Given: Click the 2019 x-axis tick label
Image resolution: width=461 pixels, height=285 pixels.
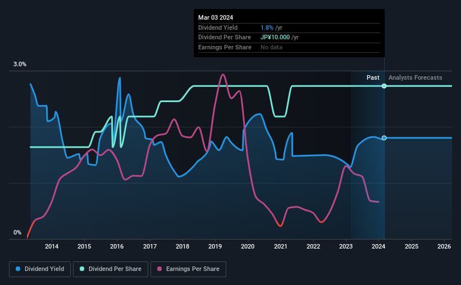Looking at the screenshot, I should [x=215, y=246].
